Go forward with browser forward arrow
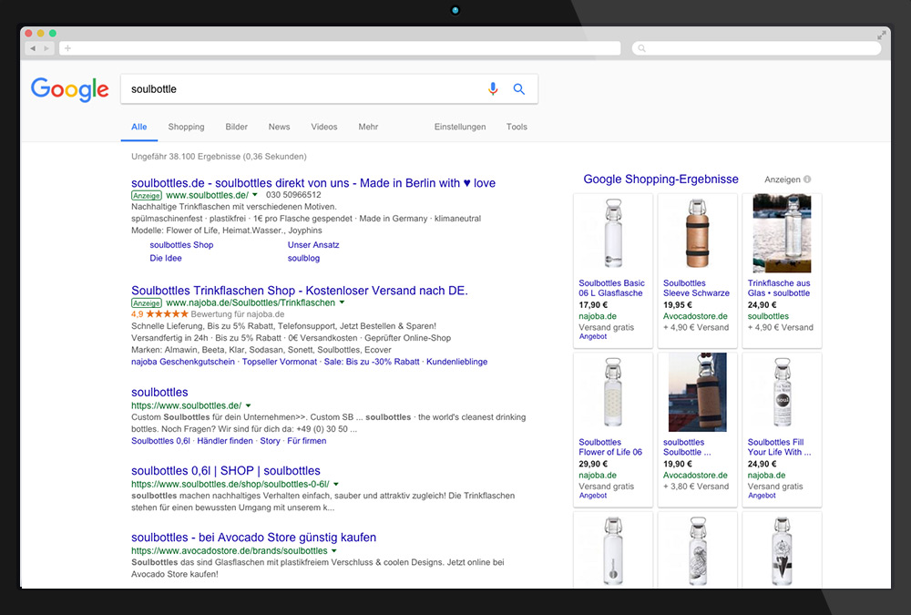This screenshot has width=911, height=615. click(47, 48)
